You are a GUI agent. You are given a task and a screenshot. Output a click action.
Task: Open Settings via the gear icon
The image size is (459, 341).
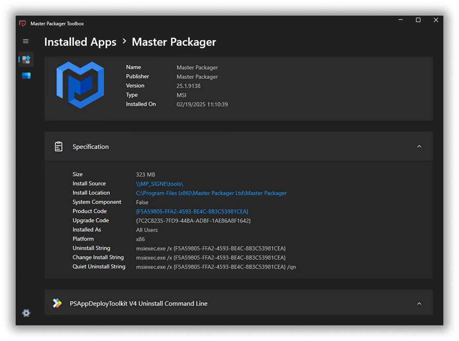click(27, 313)
